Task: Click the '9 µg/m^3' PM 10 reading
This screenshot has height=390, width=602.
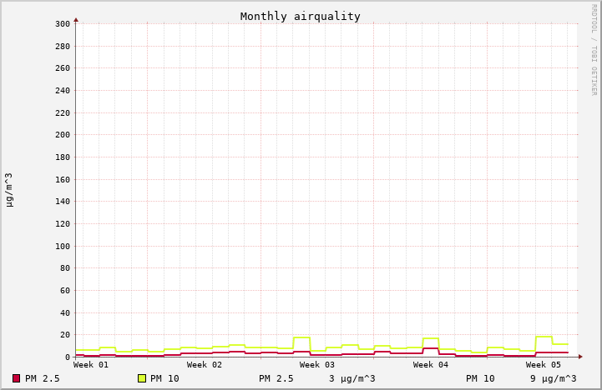Action: [x=554, y=378]
